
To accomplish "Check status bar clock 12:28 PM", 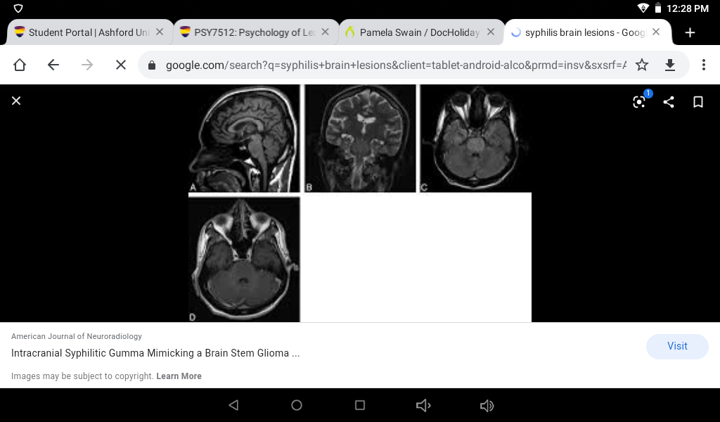I will 688,8.
